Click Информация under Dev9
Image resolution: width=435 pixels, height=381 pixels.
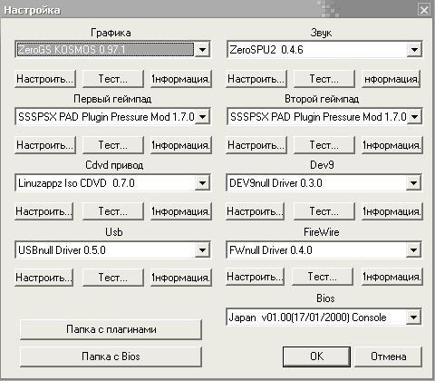pyautogui.click(x=392, y=211)
